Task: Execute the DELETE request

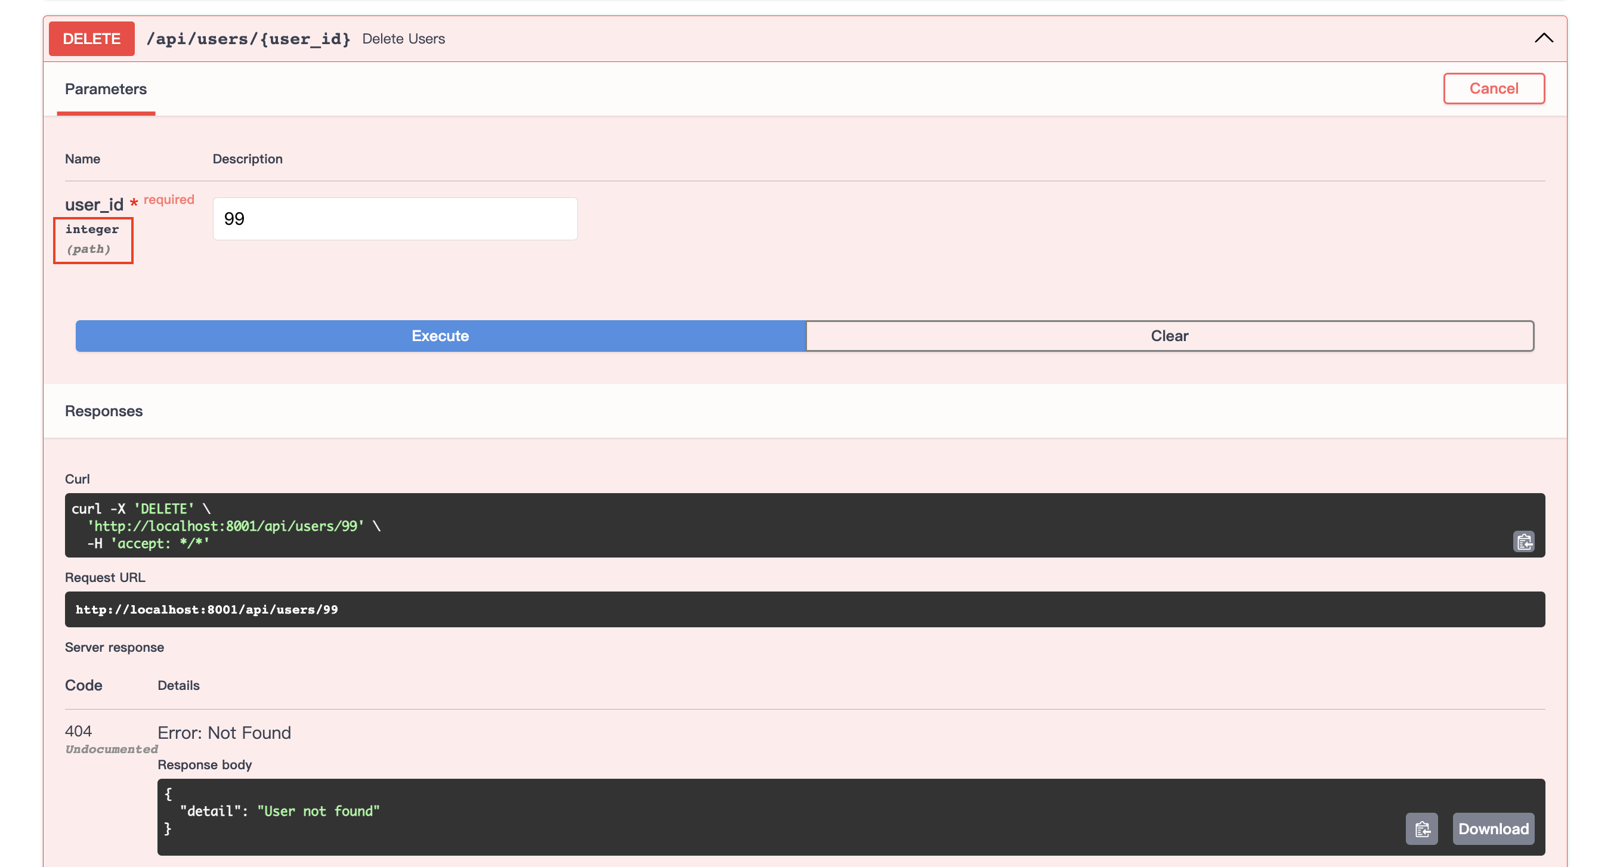Action: [x=440, y=336]
